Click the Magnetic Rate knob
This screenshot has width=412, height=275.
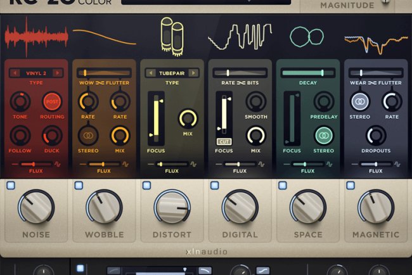point(392,101)
